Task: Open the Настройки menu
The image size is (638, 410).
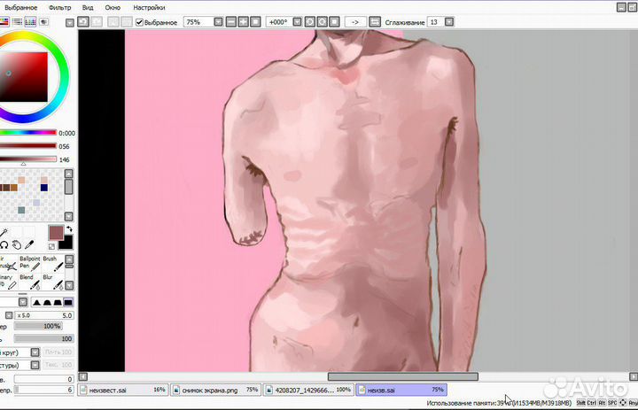Action: 149,6
